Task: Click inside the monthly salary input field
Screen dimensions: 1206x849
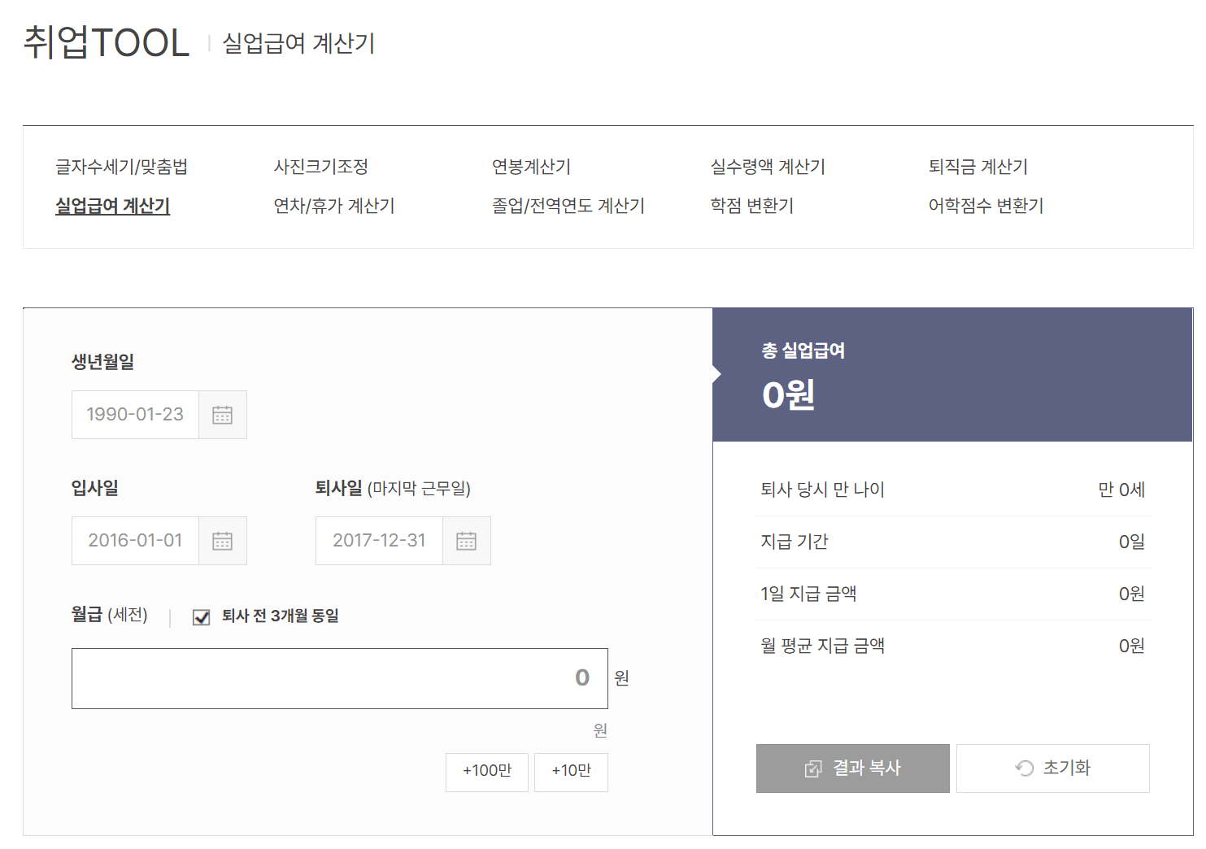Action: 340,678
